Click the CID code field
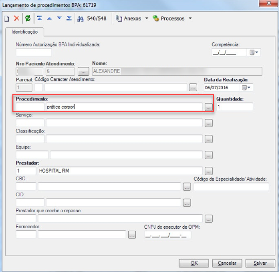The image size is (279, 272). point(30,202)
